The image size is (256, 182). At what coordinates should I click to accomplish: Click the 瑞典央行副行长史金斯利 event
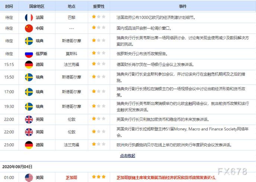[181, 77]
